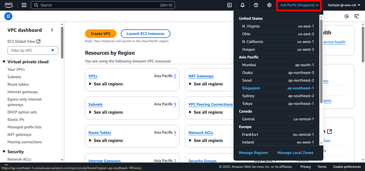The width and height of the screenshot is (365, 171).
Task: Open Manage Local Zones link
Action: (x=295, y=153)
